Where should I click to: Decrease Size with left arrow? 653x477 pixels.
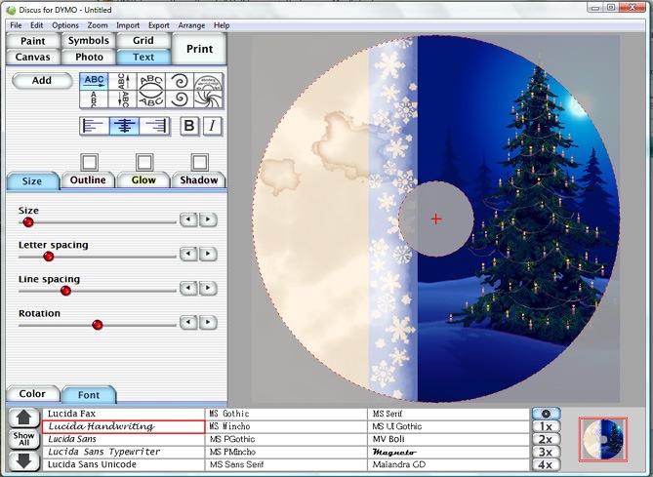pyautogui.click(x=188, y=219)
